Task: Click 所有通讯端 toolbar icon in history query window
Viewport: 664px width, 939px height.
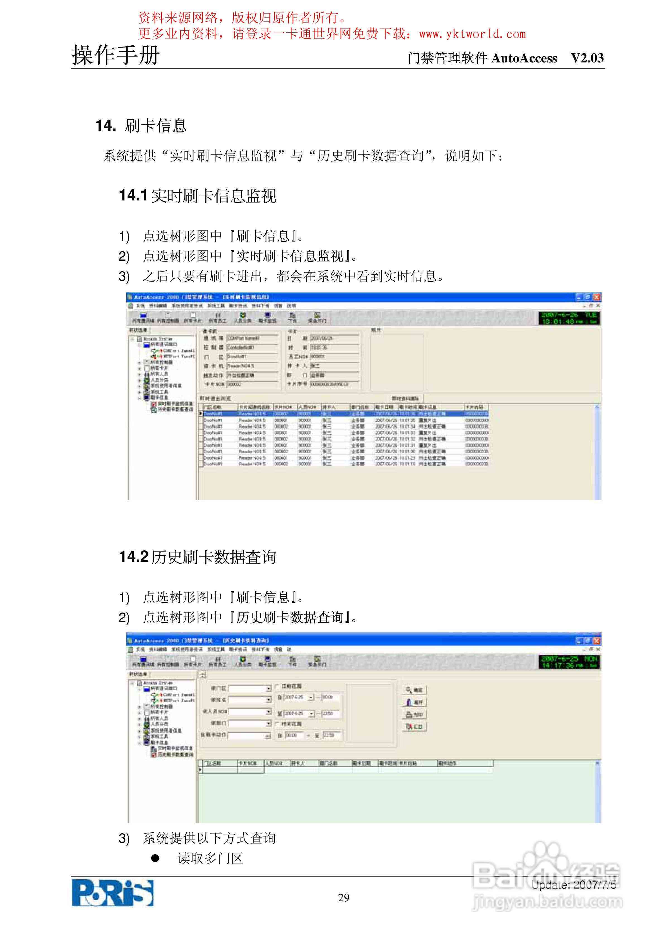Action: pos(143,662)
